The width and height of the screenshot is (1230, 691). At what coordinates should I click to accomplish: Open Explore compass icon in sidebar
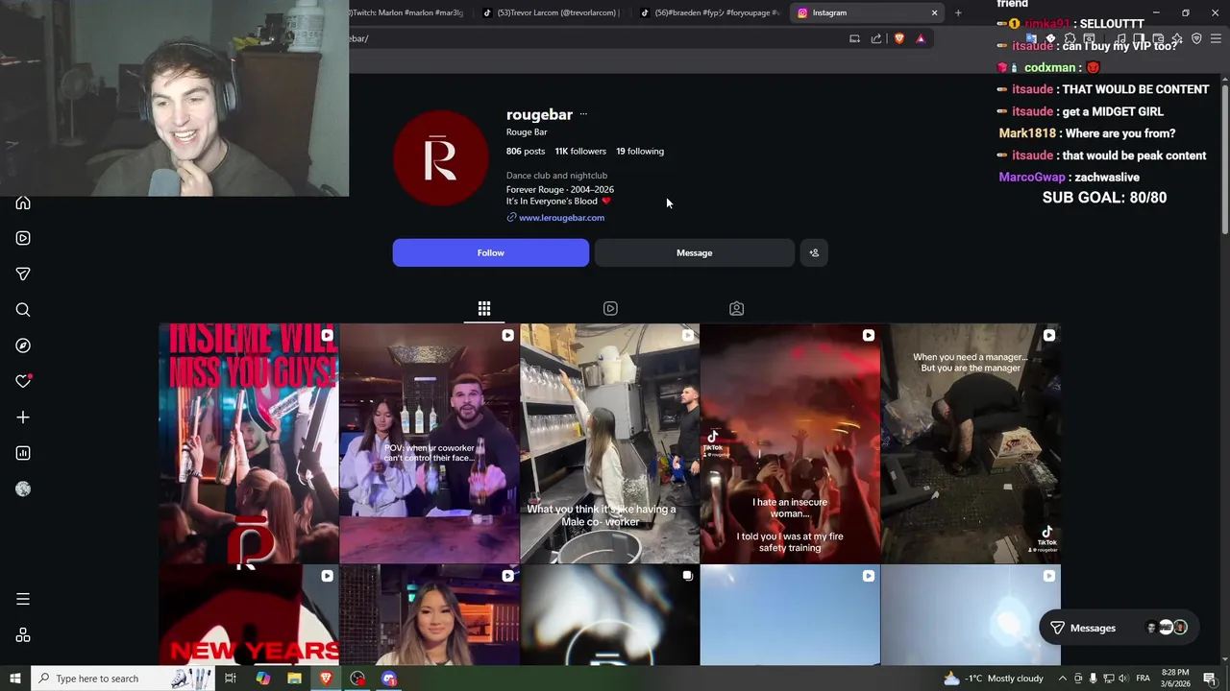pyautogui.click(x=23, y=345)
